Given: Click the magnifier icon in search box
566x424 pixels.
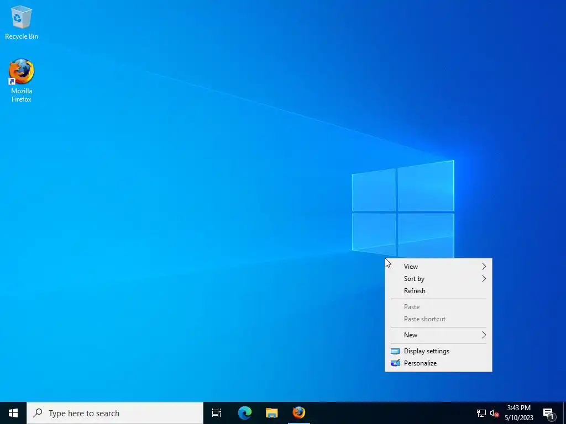Looking at the screenshot, I should pos(38,413).
